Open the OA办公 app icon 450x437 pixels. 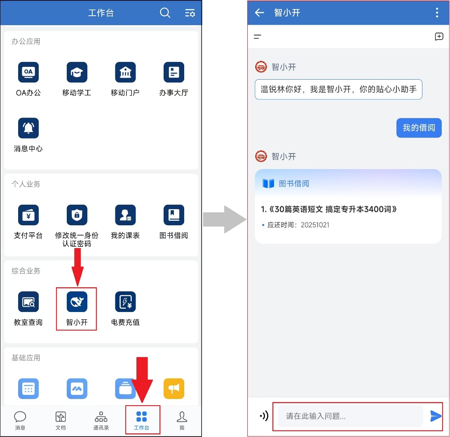tap(28, 72)
